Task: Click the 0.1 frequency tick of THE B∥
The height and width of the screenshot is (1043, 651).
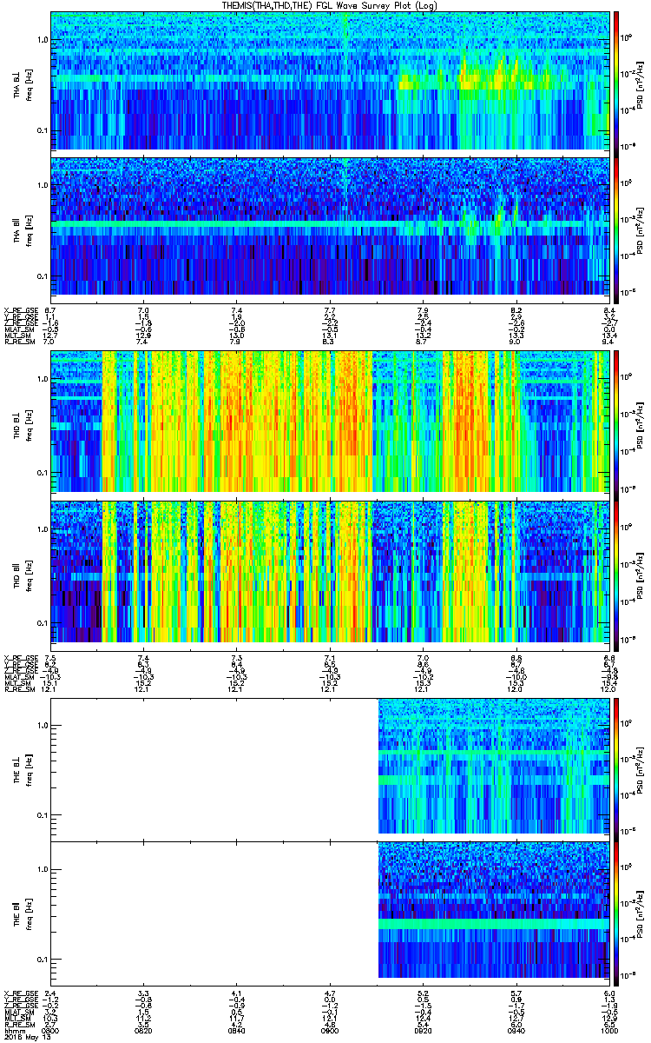Action: click(42, 960)
